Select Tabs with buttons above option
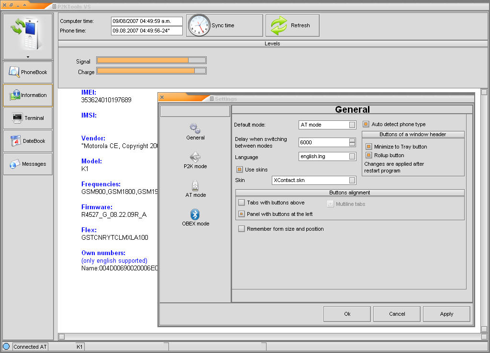The height and width of the screenshot is (353, 490). [x=242, y=203]
